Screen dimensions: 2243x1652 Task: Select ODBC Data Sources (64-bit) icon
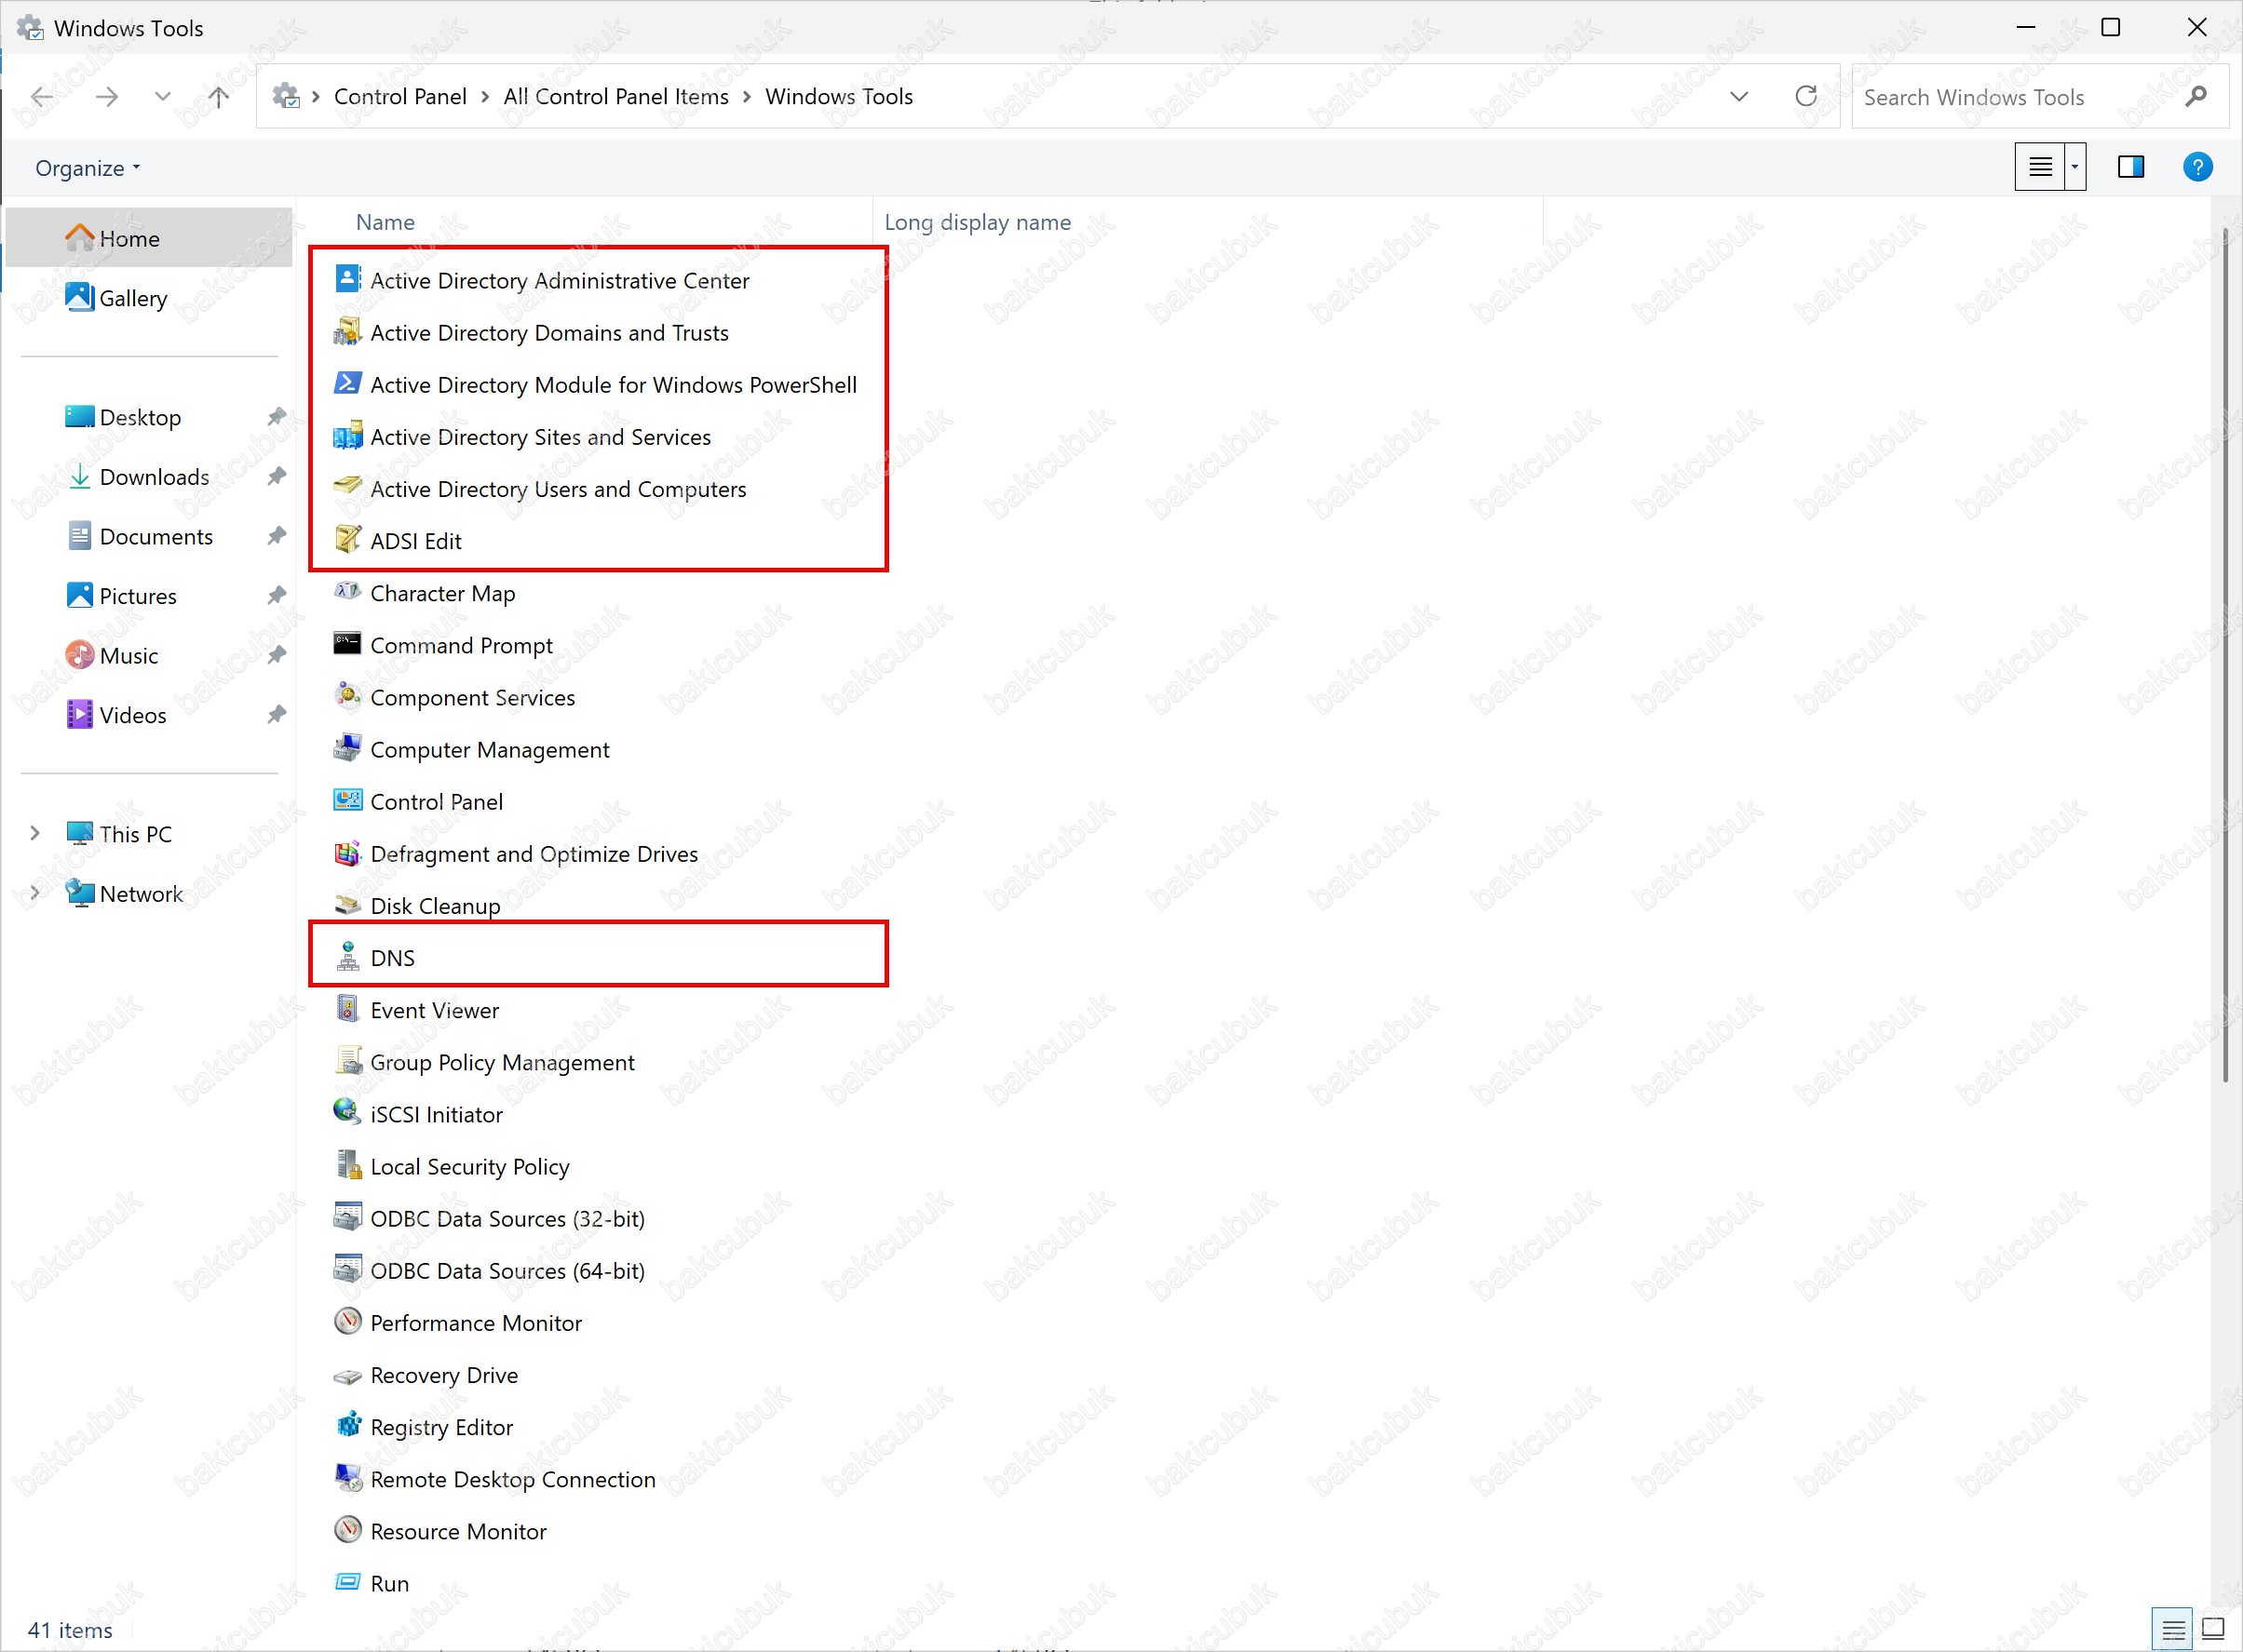(347, 1268)
